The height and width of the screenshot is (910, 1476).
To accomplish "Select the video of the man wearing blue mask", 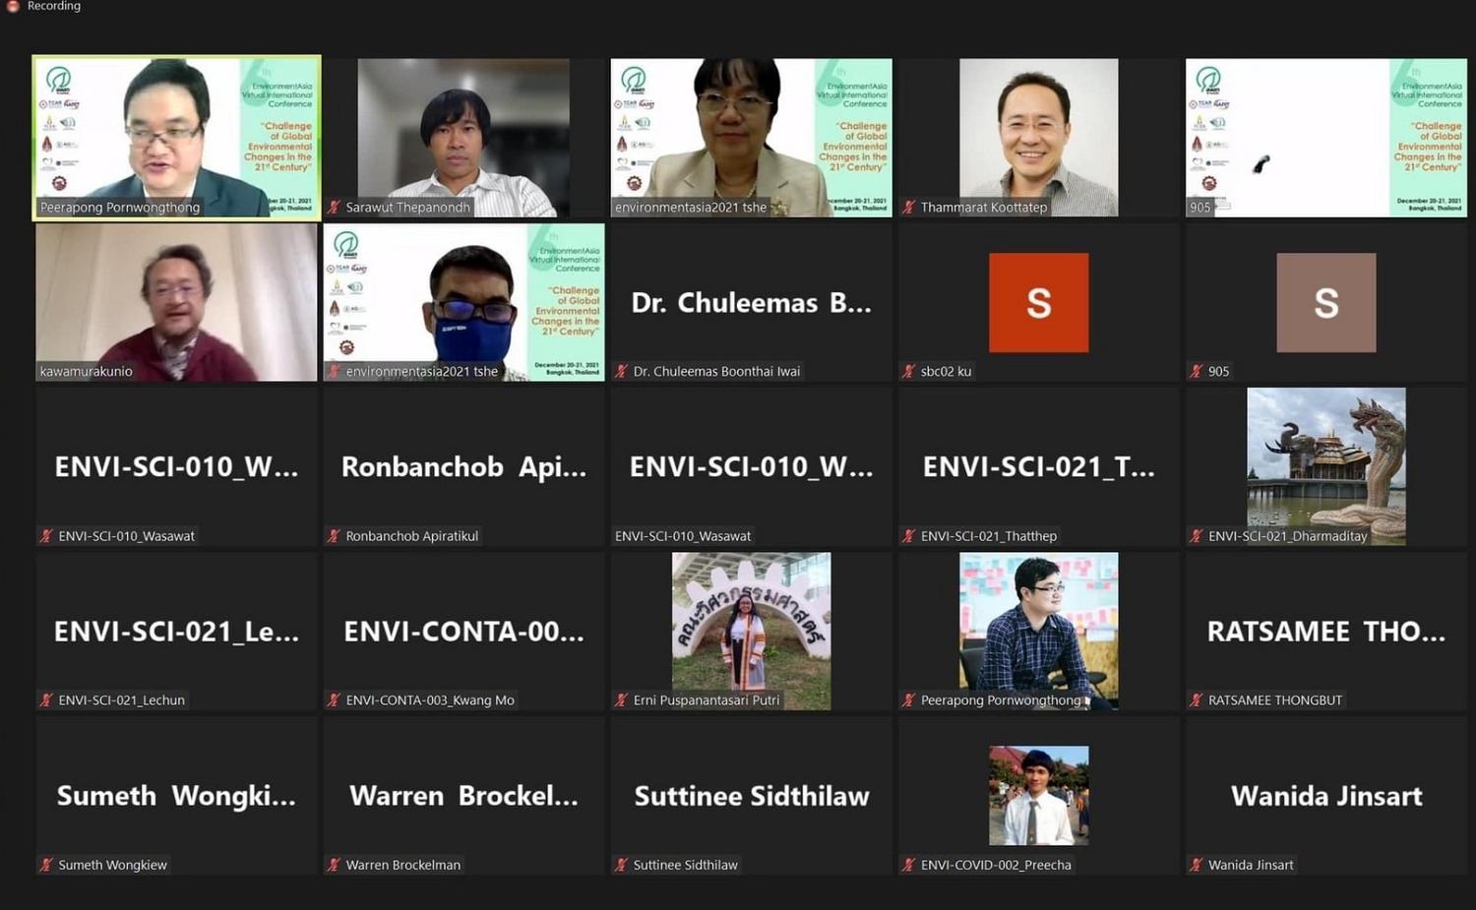I will (x=463, y=302).
